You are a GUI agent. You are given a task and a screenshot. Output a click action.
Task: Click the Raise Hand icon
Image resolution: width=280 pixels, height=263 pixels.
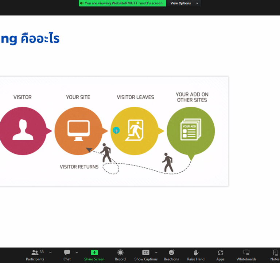click(196, 252)
